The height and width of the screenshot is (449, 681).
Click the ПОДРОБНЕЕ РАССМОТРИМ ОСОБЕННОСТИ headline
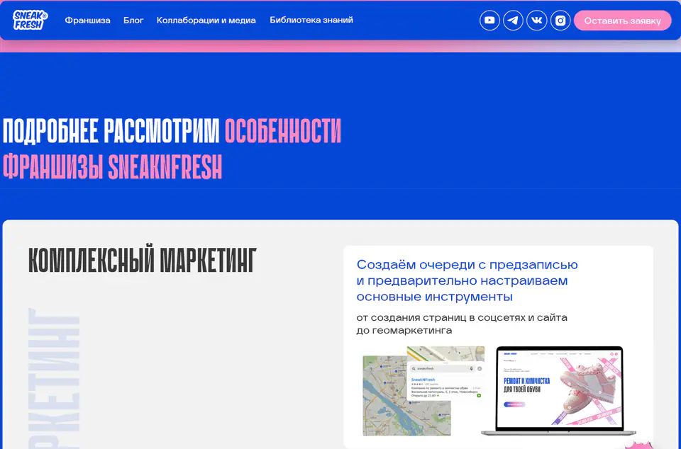click(x=172, y=130)
